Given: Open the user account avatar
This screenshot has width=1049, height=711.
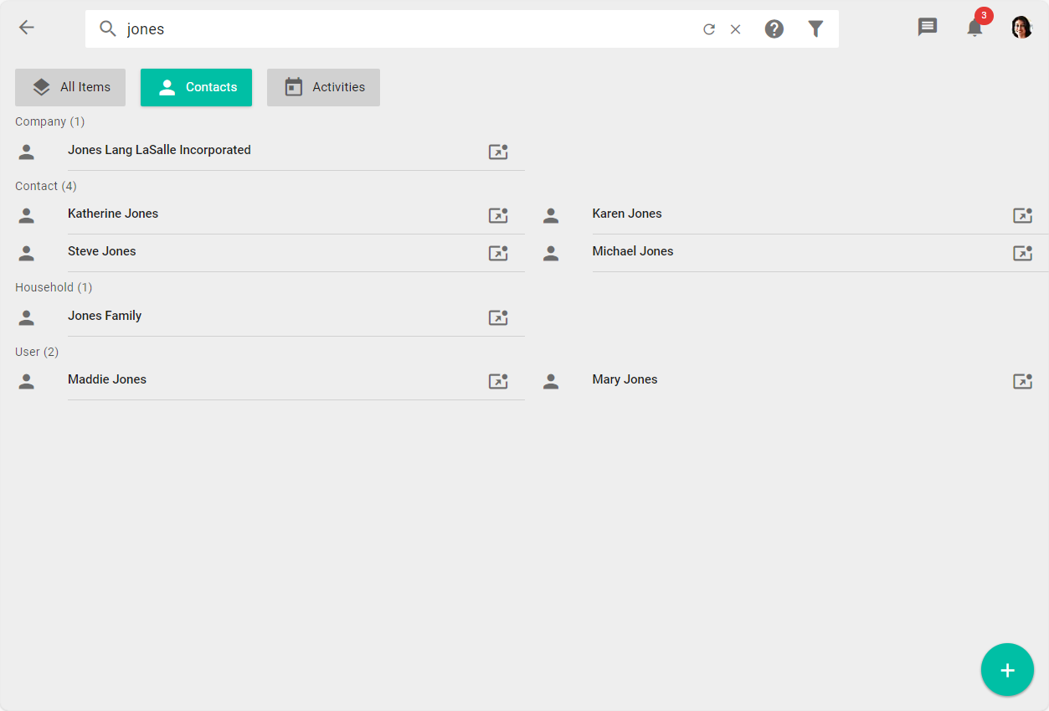Looking at the screenshot, I should point(1021,26).
